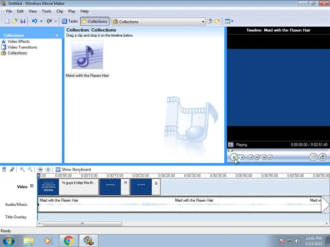Switch to Google Chrome on the taskbar

(68, 241)
